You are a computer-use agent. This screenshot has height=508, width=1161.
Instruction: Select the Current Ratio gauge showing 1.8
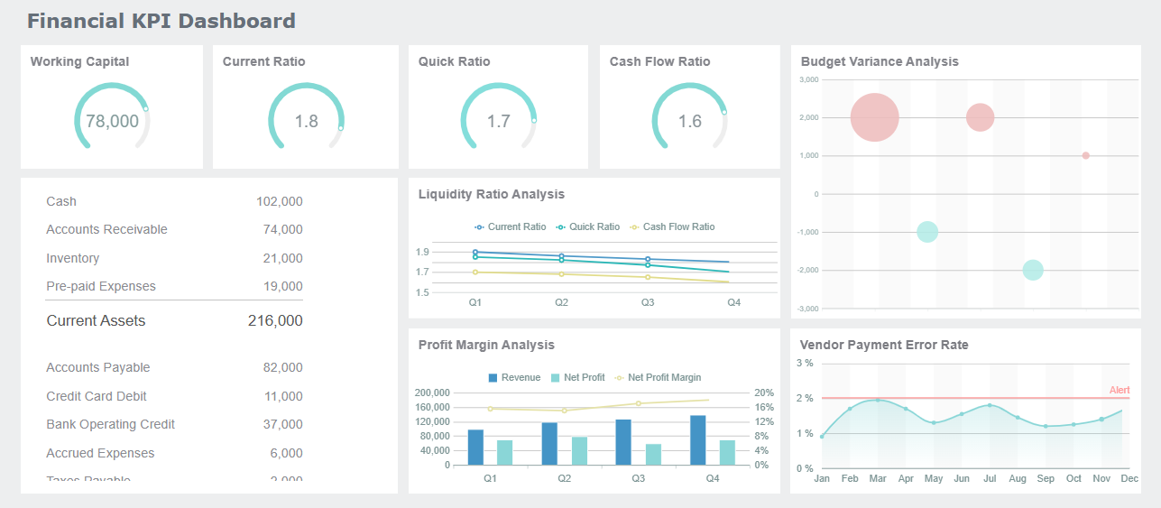306,121
